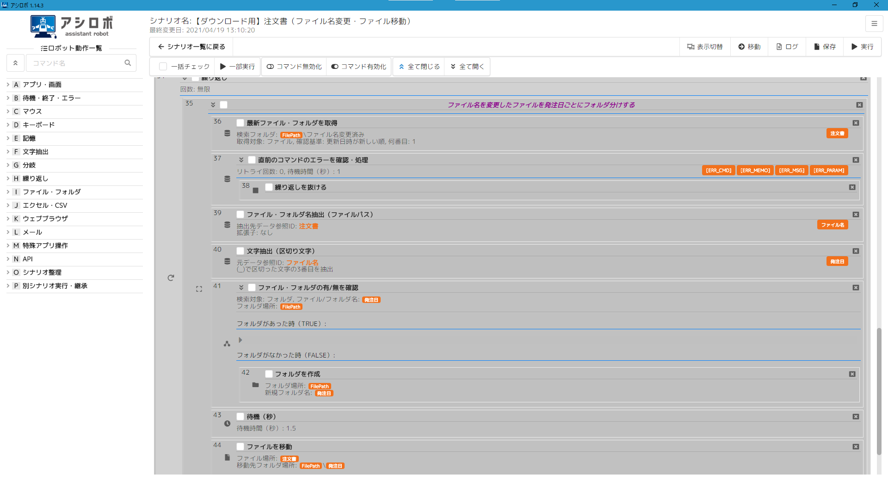Collapse the robot action list with double-chevron button
888x481 pixels.
tap(15, 63)
